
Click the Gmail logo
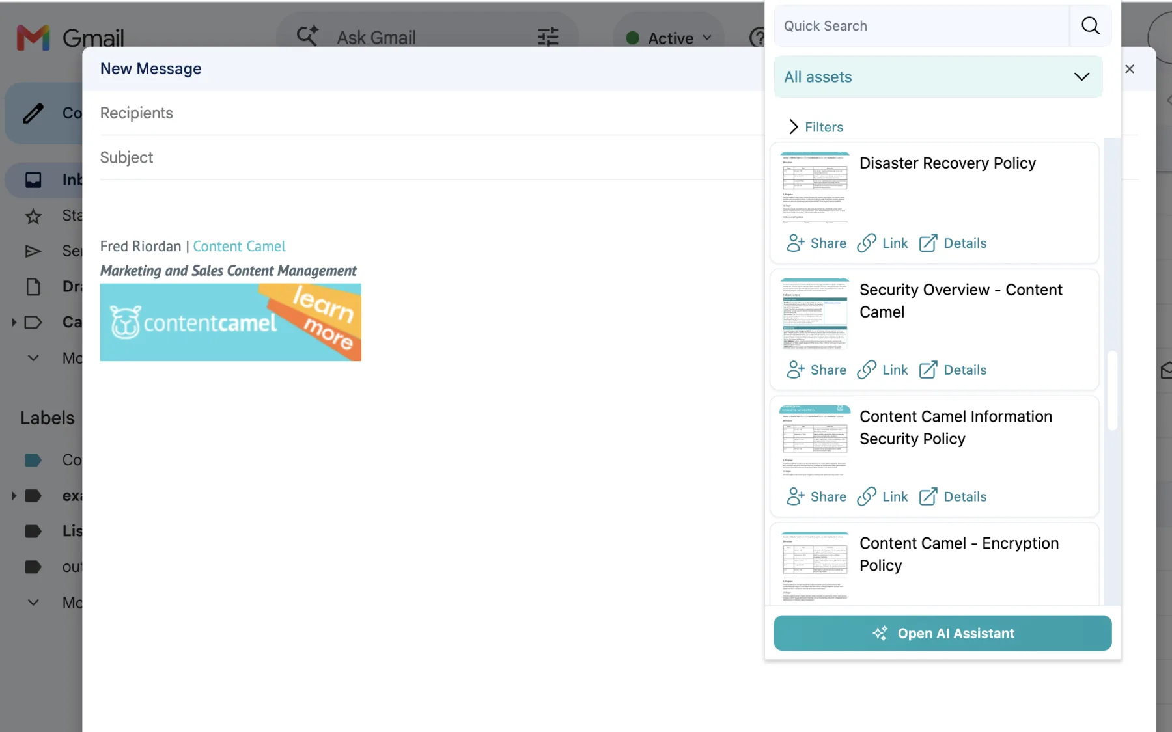tap(70, 38)
